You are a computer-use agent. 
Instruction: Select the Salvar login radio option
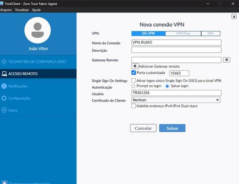click(167, 86)
